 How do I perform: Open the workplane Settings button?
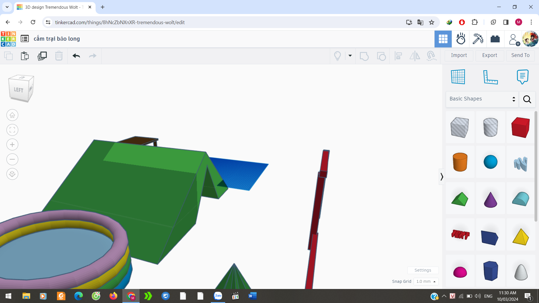tap(423, 270)
